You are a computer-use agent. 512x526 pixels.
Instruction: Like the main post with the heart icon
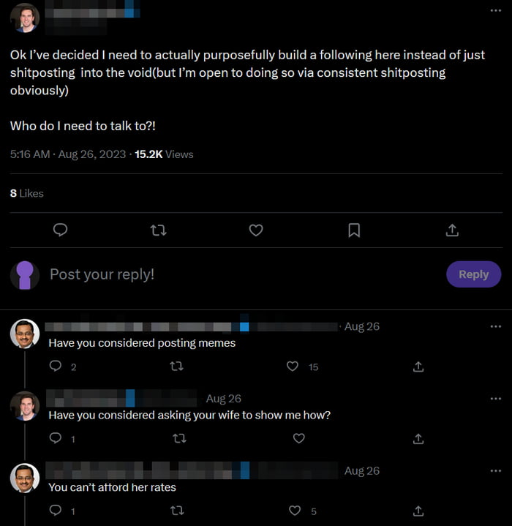(x=256, y=230)
